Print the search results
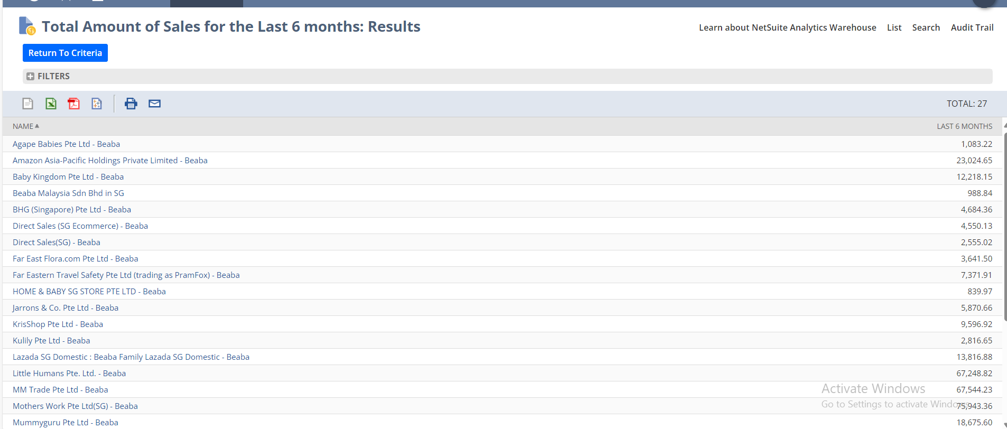 (131, 104)
